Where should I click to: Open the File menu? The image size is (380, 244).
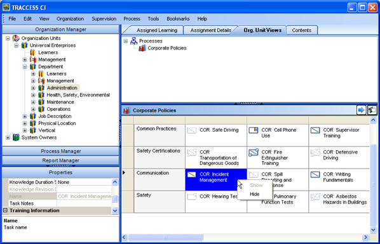pos(12,18)
